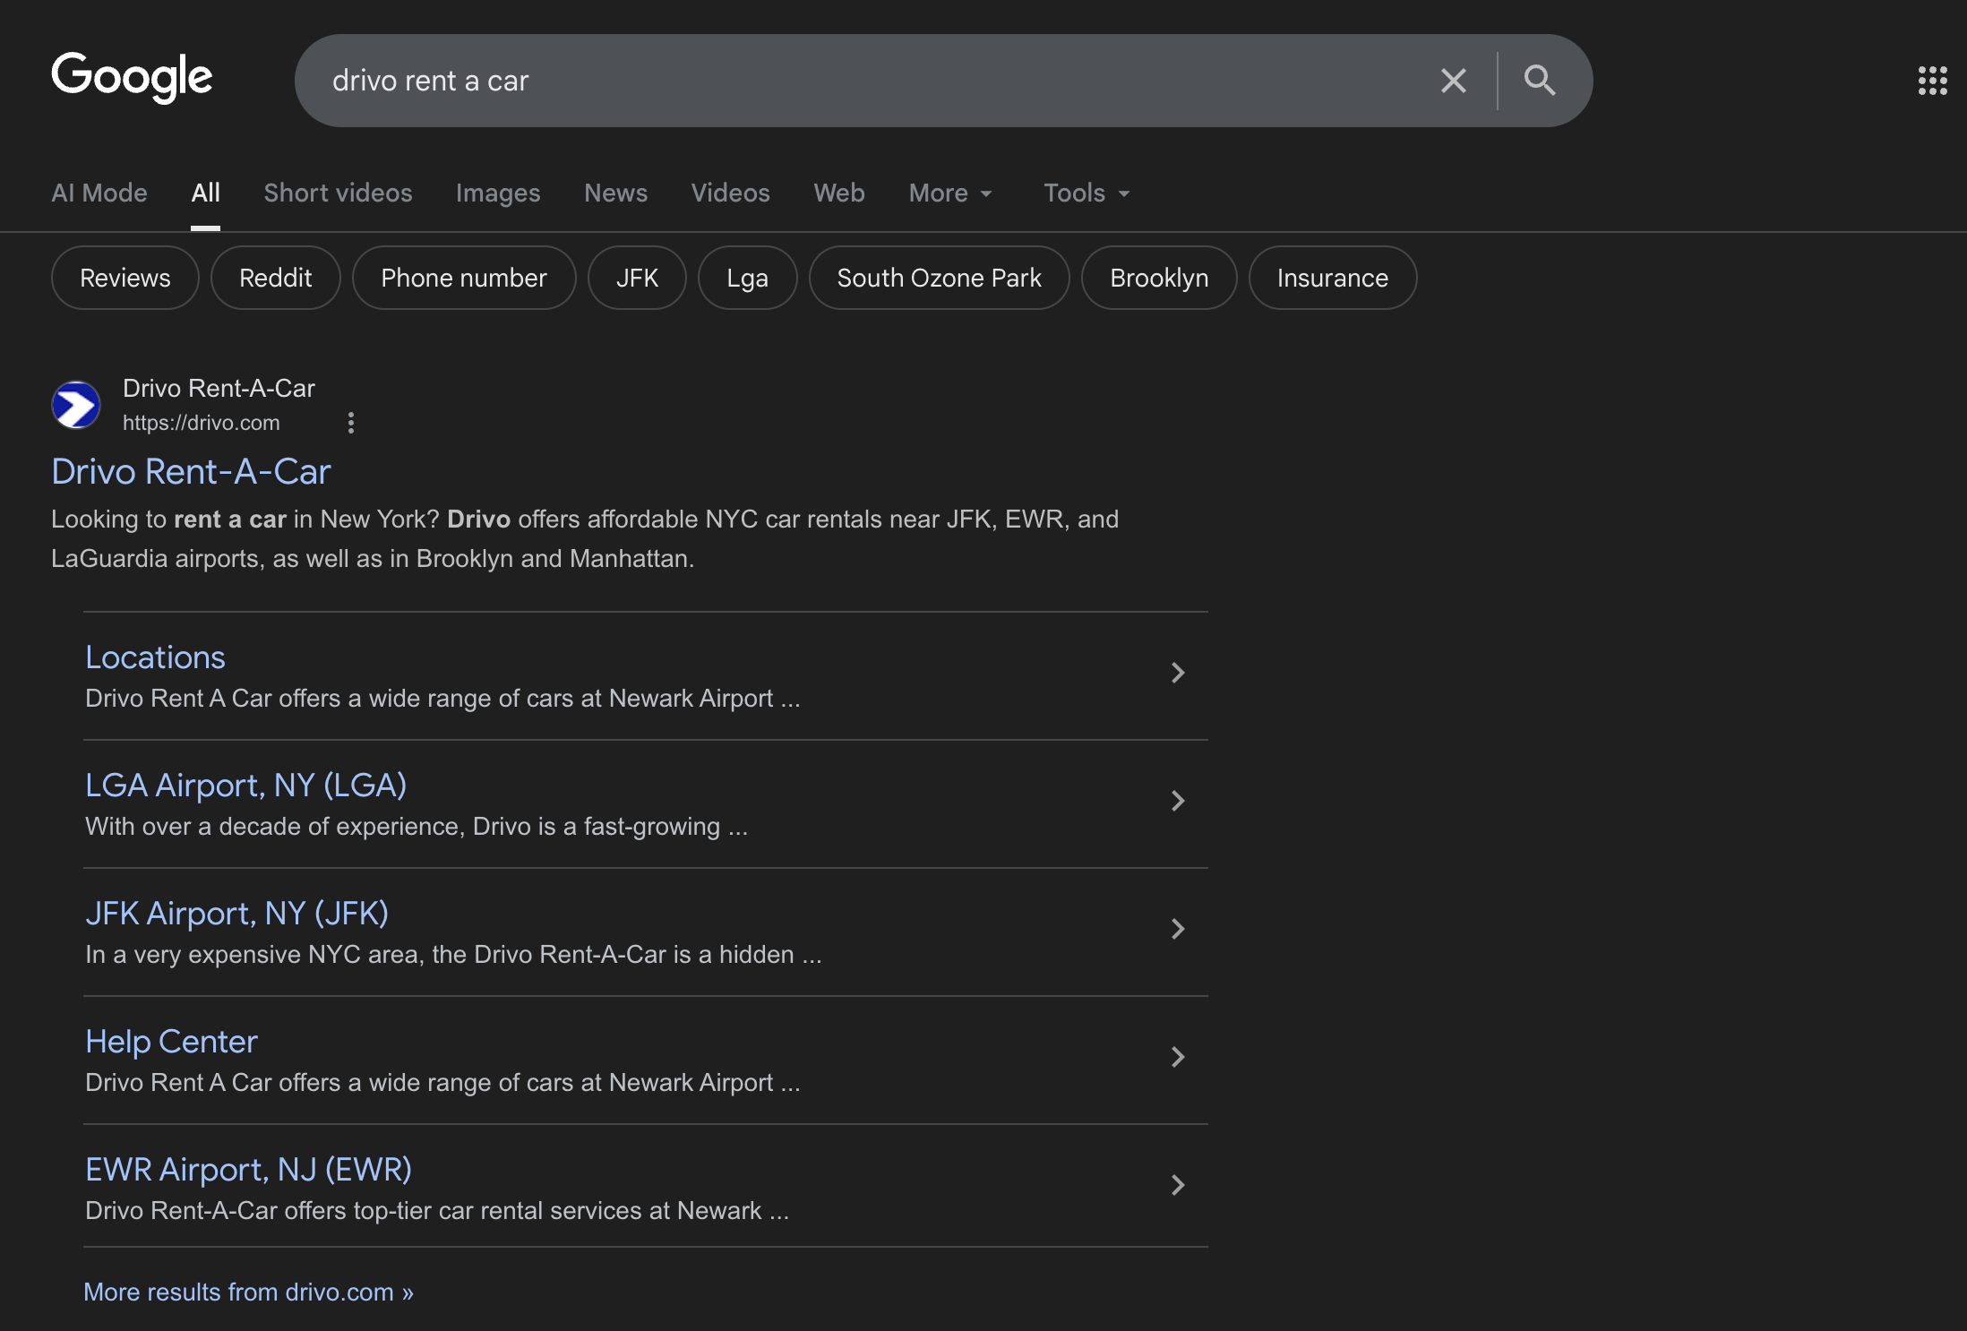Click the chevron on the Help Center row
Screen dimensions: 1967x1331
[x=1178, y=1057]
